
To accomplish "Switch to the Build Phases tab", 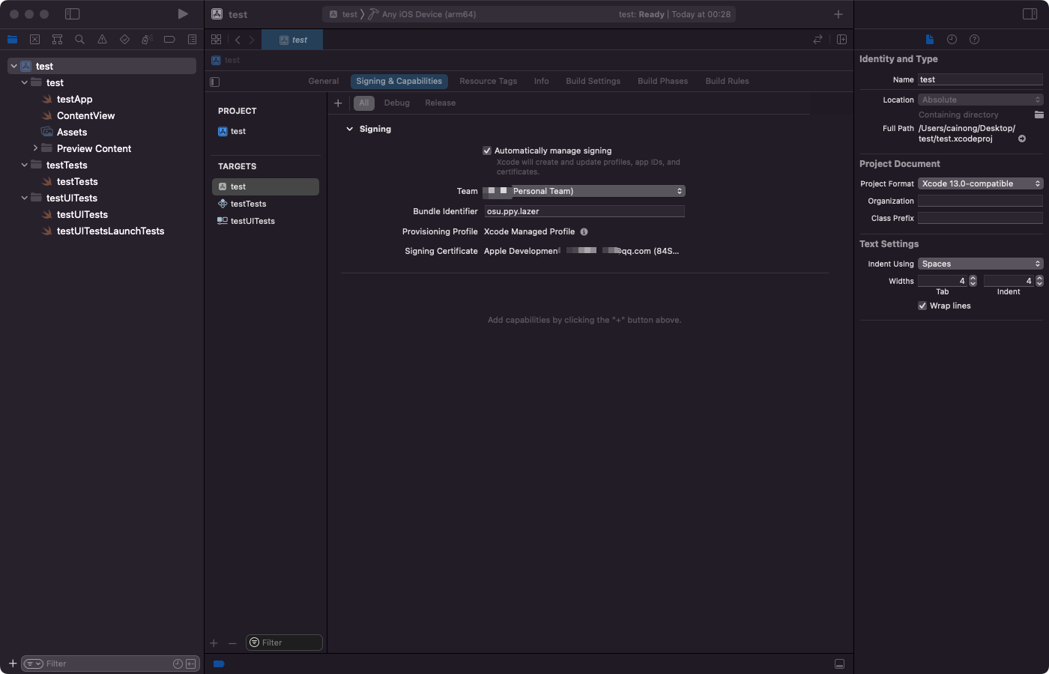I will (663, 82).
